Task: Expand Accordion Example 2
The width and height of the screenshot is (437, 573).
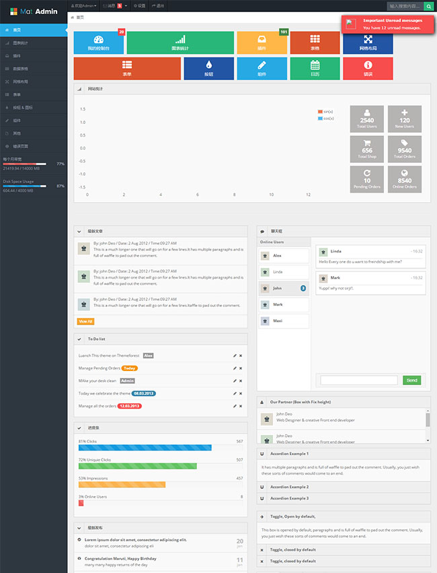Action: 344,486
